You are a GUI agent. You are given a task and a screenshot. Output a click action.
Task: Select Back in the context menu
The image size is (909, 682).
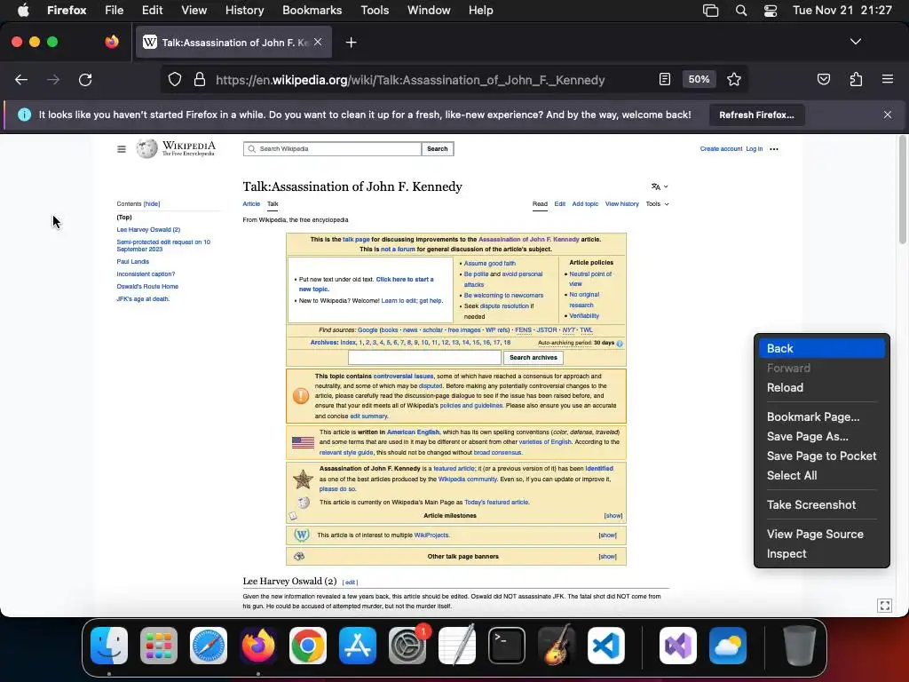(x=821, y=348)
